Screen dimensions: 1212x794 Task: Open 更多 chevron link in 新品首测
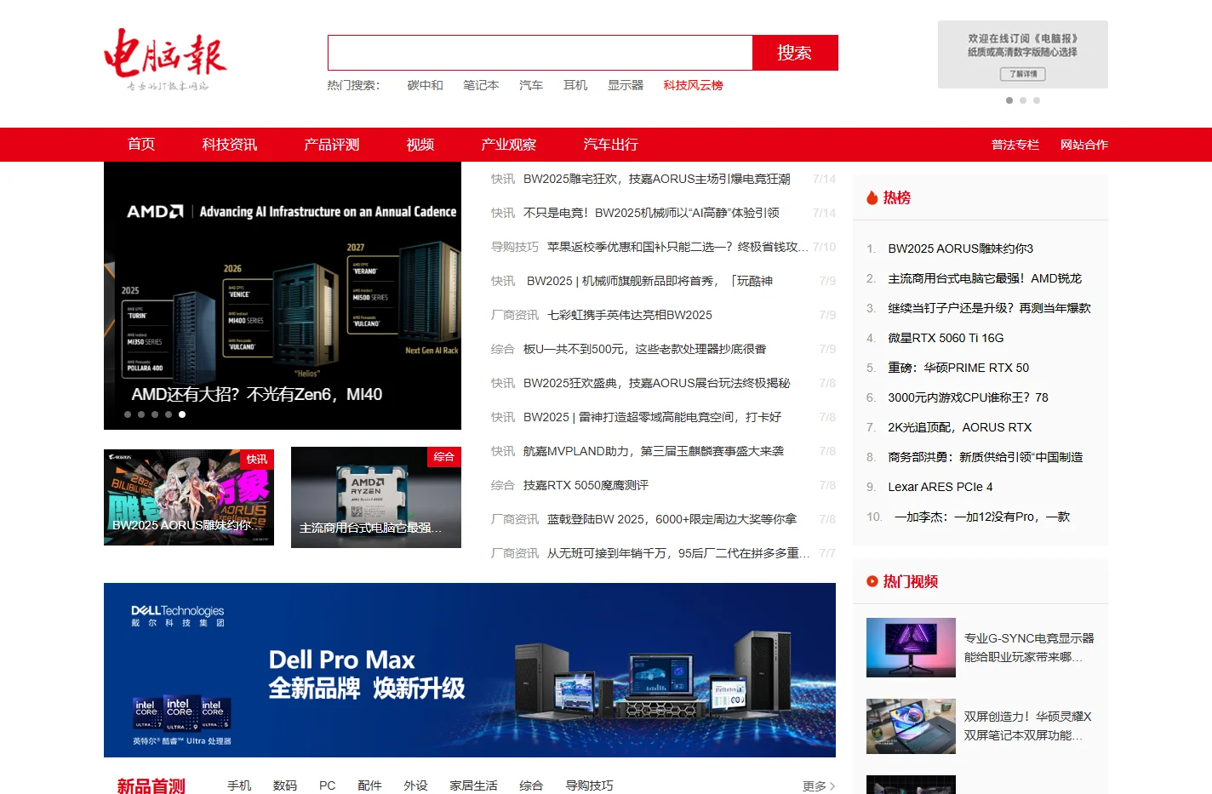(x=819, y=785)
